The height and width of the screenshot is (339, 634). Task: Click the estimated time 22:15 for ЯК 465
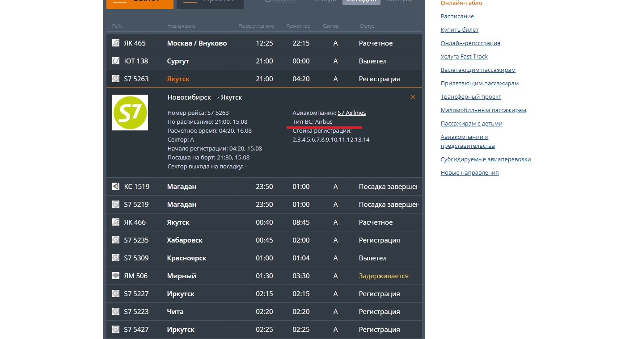point(301,43)
